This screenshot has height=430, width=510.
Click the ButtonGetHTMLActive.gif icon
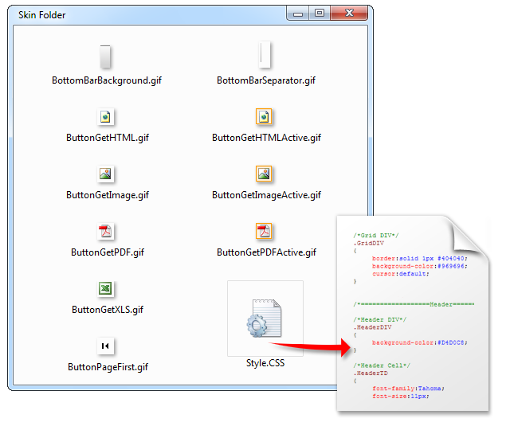264,117
